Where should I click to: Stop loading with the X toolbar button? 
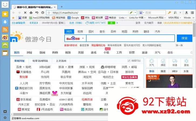coord(25,13)
